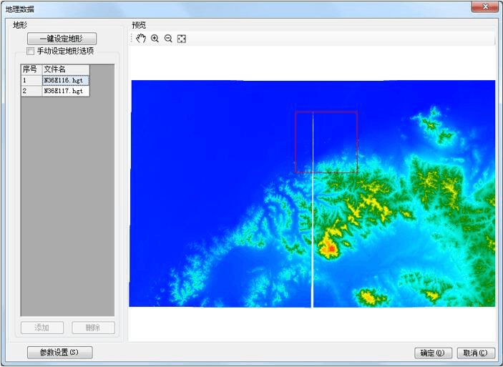Click the 删除 button
The height and width of the screenshot is (367, 503).
click(x=93, y=328)
